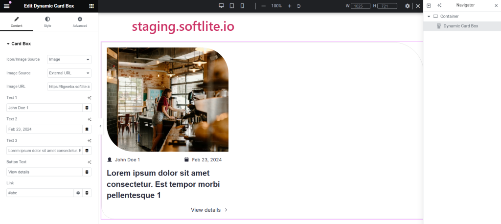Click the AI sparkle icon beside Text 2

90,119
